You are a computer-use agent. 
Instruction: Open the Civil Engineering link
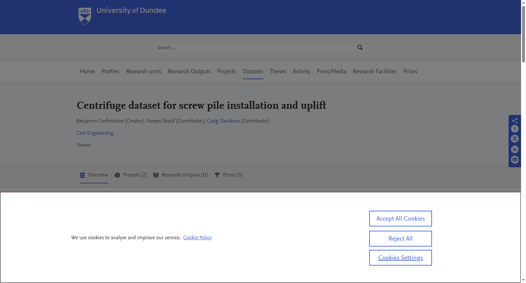pyautogui.click(x=95, y=133)
